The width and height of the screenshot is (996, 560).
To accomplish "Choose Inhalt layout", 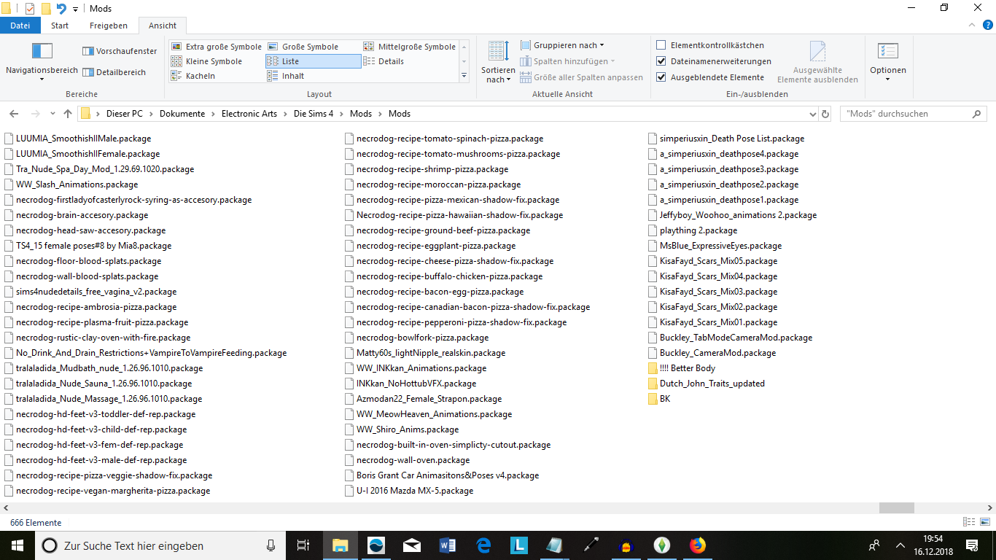I will coord(286,76).
